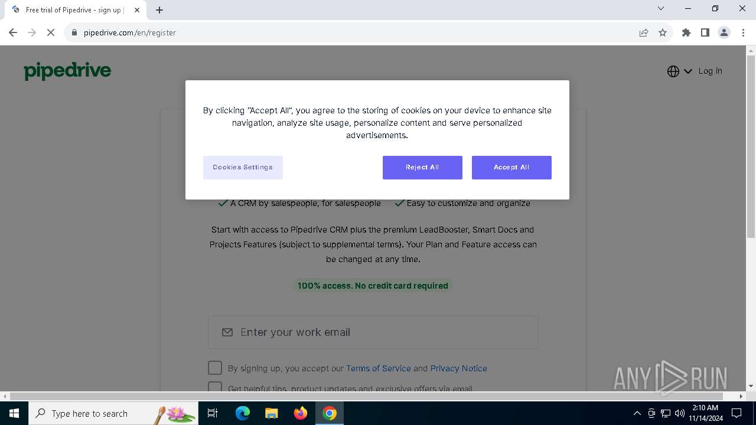Viewport: 756px width, 425px height.
Task: Open Task View on the taskbar
Action: click(213, 413)
